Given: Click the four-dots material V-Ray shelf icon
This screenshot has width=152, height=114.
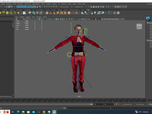Looking at the screenshot, I should [99, 13].
